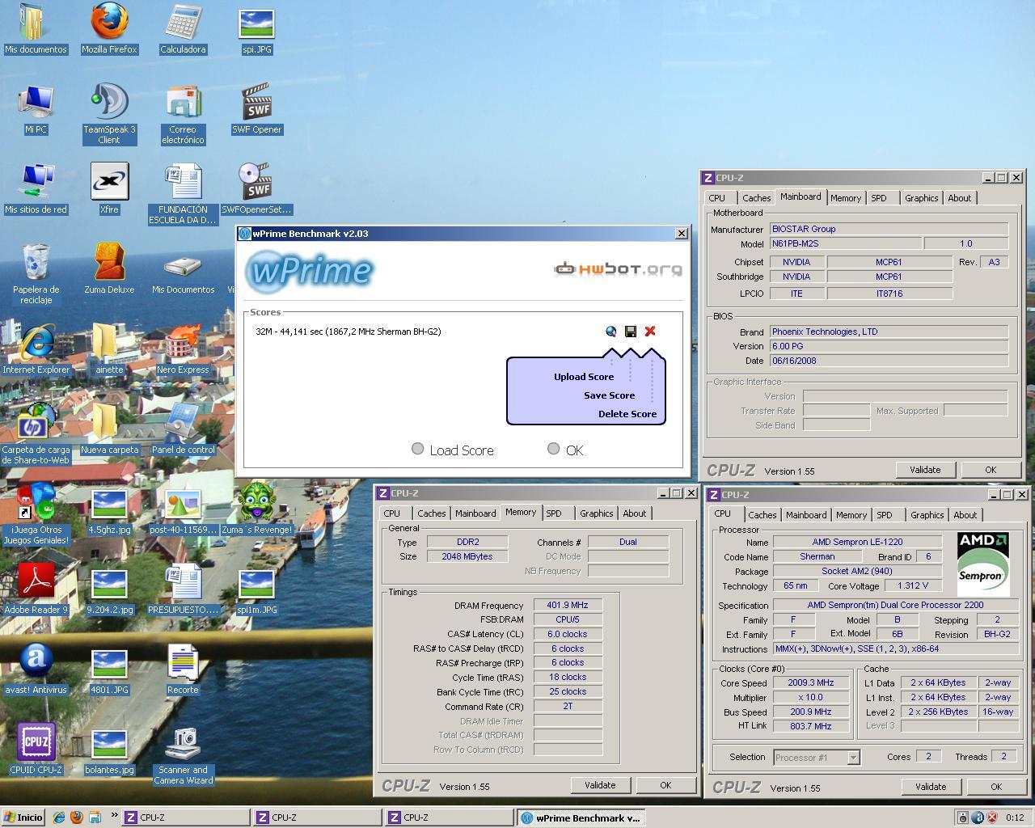Switch to Caches tab in Mainboard CPU-Z window
The height and width of the screenshot is (828, 1035).
coord(756,198)
